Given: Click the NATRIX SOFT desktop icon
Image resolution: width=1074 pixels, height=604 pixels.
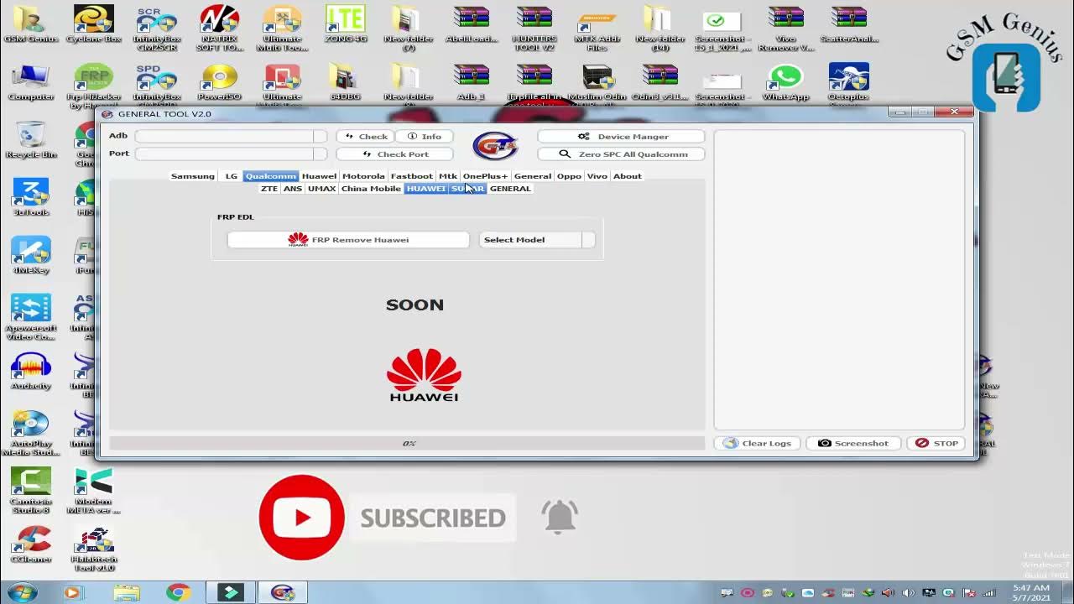Looking at the screenshot, I should tap(219, 29).
